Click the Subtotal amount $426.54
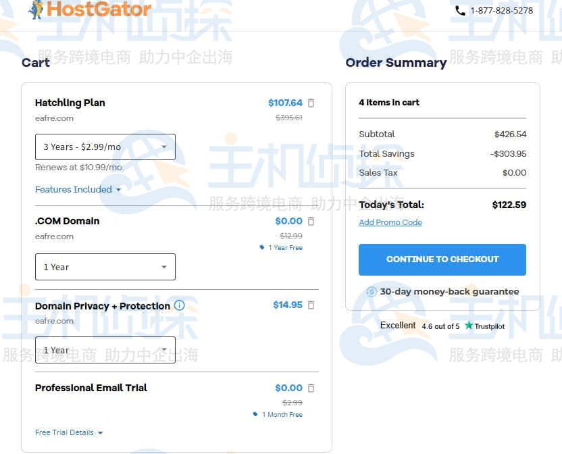This screenshot has height=454, width=562. pos(511,134)
